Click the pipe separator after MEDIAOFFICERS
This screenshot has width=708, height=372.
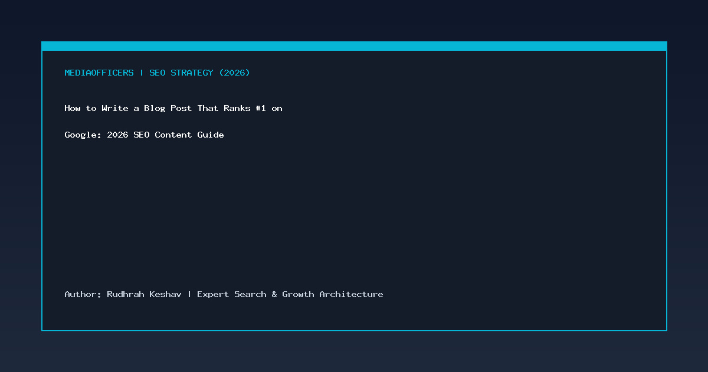[x=142, y=73]
